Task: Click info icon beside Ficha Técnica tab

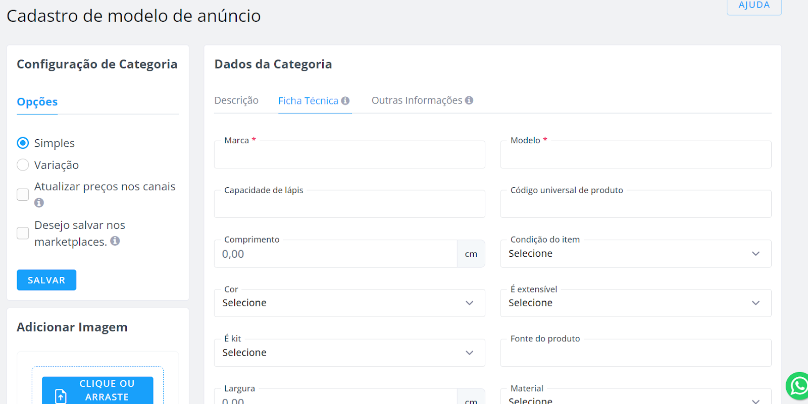Action: pyautogui.click(x=345, y=101)
